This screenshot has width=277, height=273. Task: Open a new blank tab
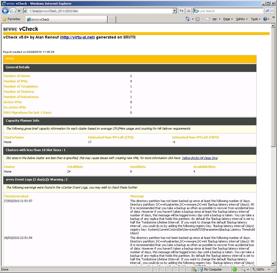(x=112, y=20)
